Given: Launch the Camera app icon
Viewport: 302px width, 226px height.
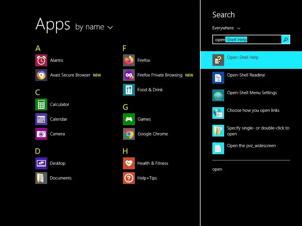Looking at the screenshot, I should (x=41, y=134).
